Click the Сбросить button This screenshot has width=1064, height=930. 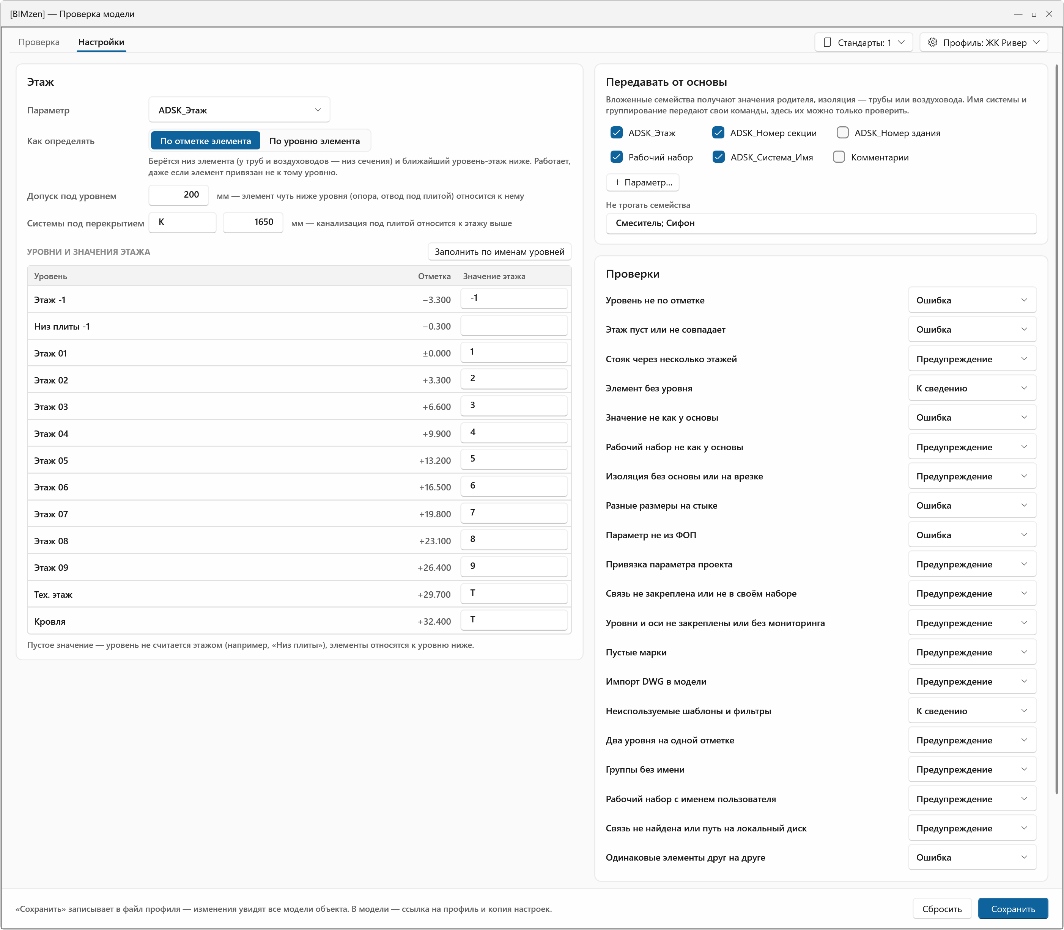click(x=942, y=909)
